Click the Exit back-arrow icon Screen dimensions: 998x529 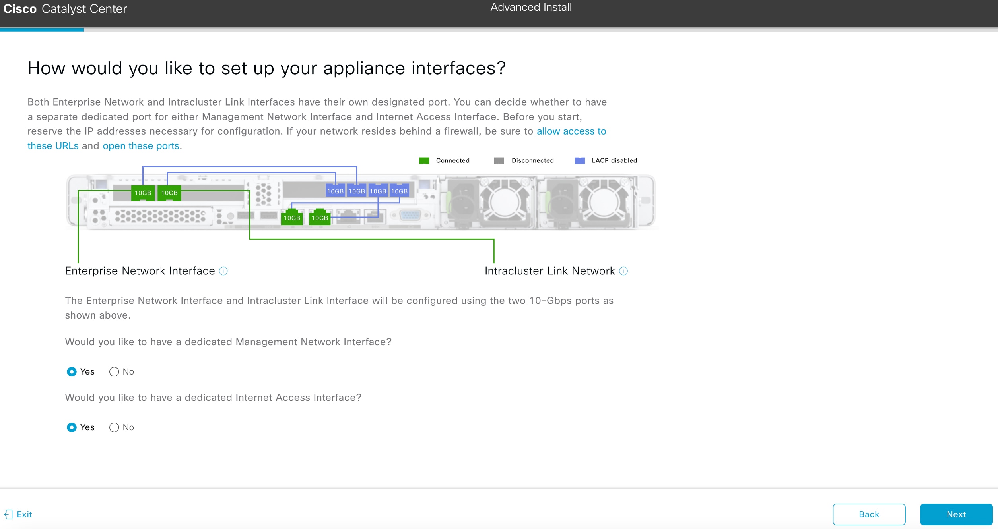9,514
